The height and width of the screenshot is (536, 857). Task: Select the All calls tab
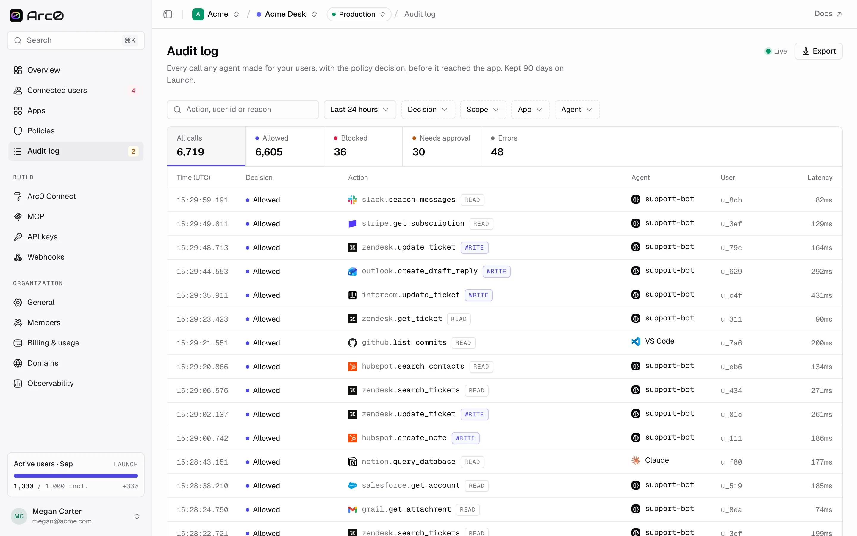coord(206,147)
